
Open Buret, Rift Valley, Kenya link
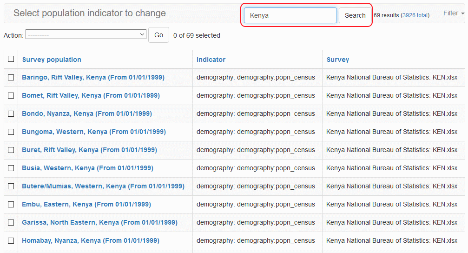pos(89,150)
